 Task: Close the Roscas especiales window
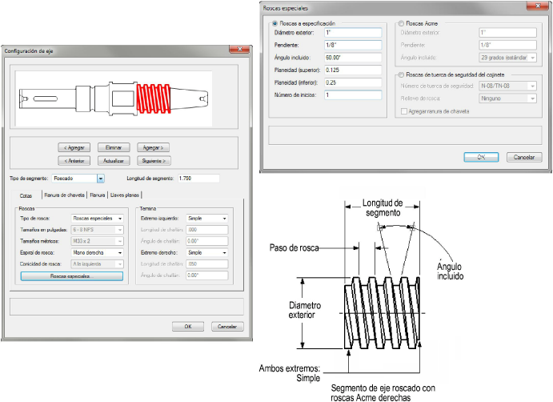point(538,6)
